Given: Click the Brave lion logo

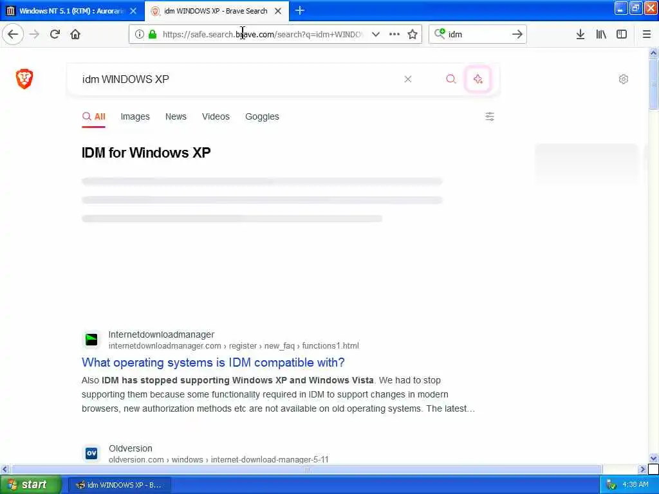Looking at the screenshot, I should (x=24, y=78).
